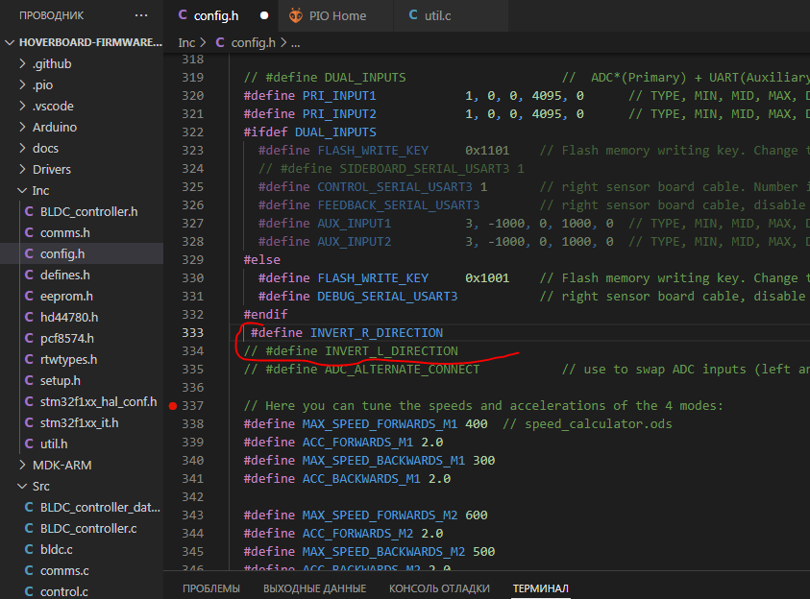Click the C file icon of the util.c tab
This screenshot has height=599, width=810.
(x=413, y=15)
